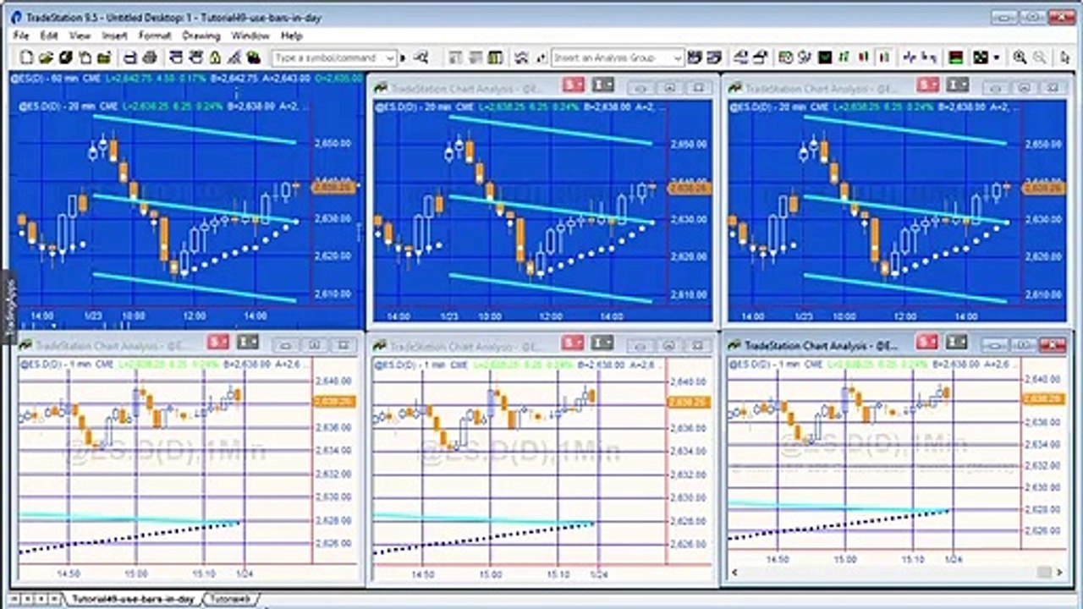The width and height of the screenshot is (1083, 609).
Task: Click the black checkered grid toolbar icon
Action: 981,58
